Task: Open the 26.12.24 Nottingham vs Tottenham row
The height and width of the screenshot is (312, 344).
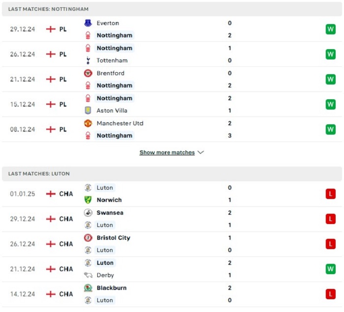Action: [x=172, y=54]
